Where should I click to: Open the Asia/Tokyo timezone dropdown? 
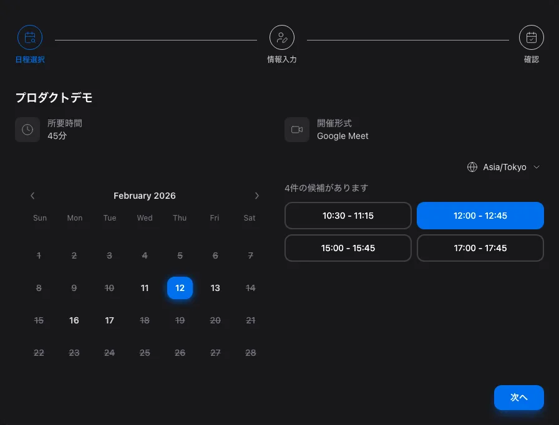[504, 167]
